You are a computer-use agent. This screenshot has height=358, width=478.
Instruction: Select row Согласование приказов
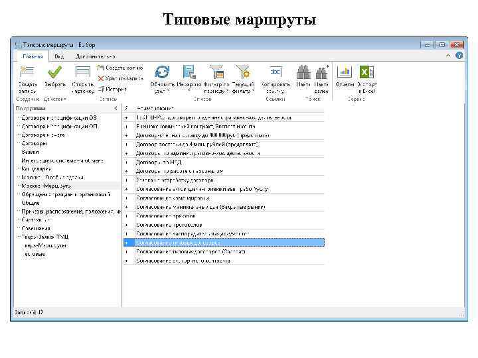pos(224,216)
